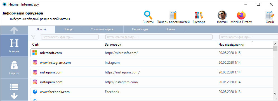Open the Опції options icon
This screenshot has width=278, height=101.
point(270,15)
